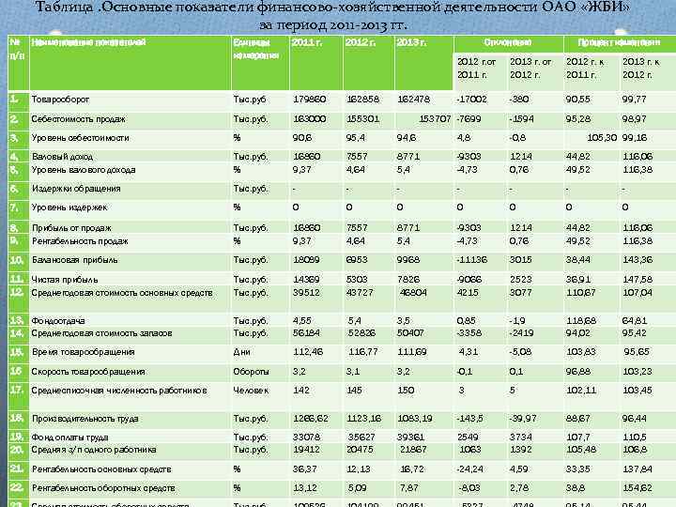Click 'Чистая прибыль' row label
This screenshot has width=676, height=507.
click(64, 280)
